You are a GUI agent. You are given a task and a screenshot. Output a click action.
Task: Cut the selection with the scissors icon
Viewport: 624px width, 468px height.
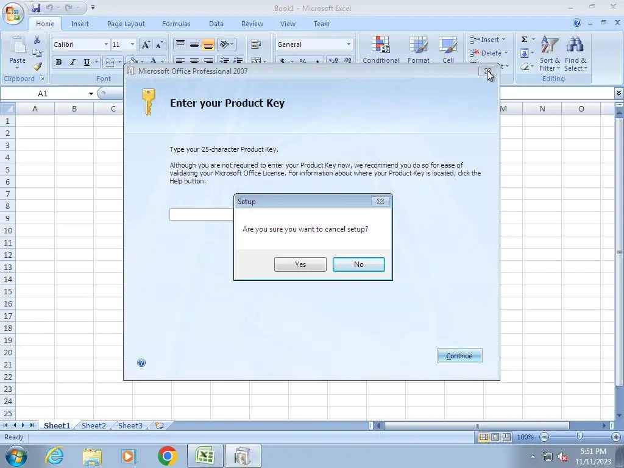click(x=37, y=40)
